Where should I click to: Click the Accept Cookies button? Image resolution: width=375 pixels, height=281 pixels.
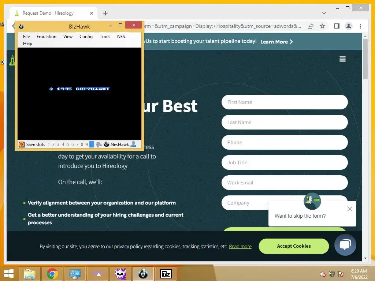tap(294, 246)
